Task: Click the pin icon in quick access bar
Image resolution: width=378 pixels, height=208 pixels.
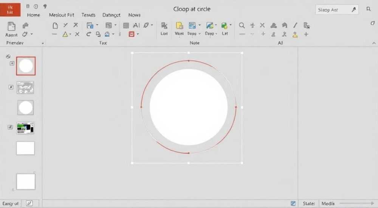Action: coord(45,6)
